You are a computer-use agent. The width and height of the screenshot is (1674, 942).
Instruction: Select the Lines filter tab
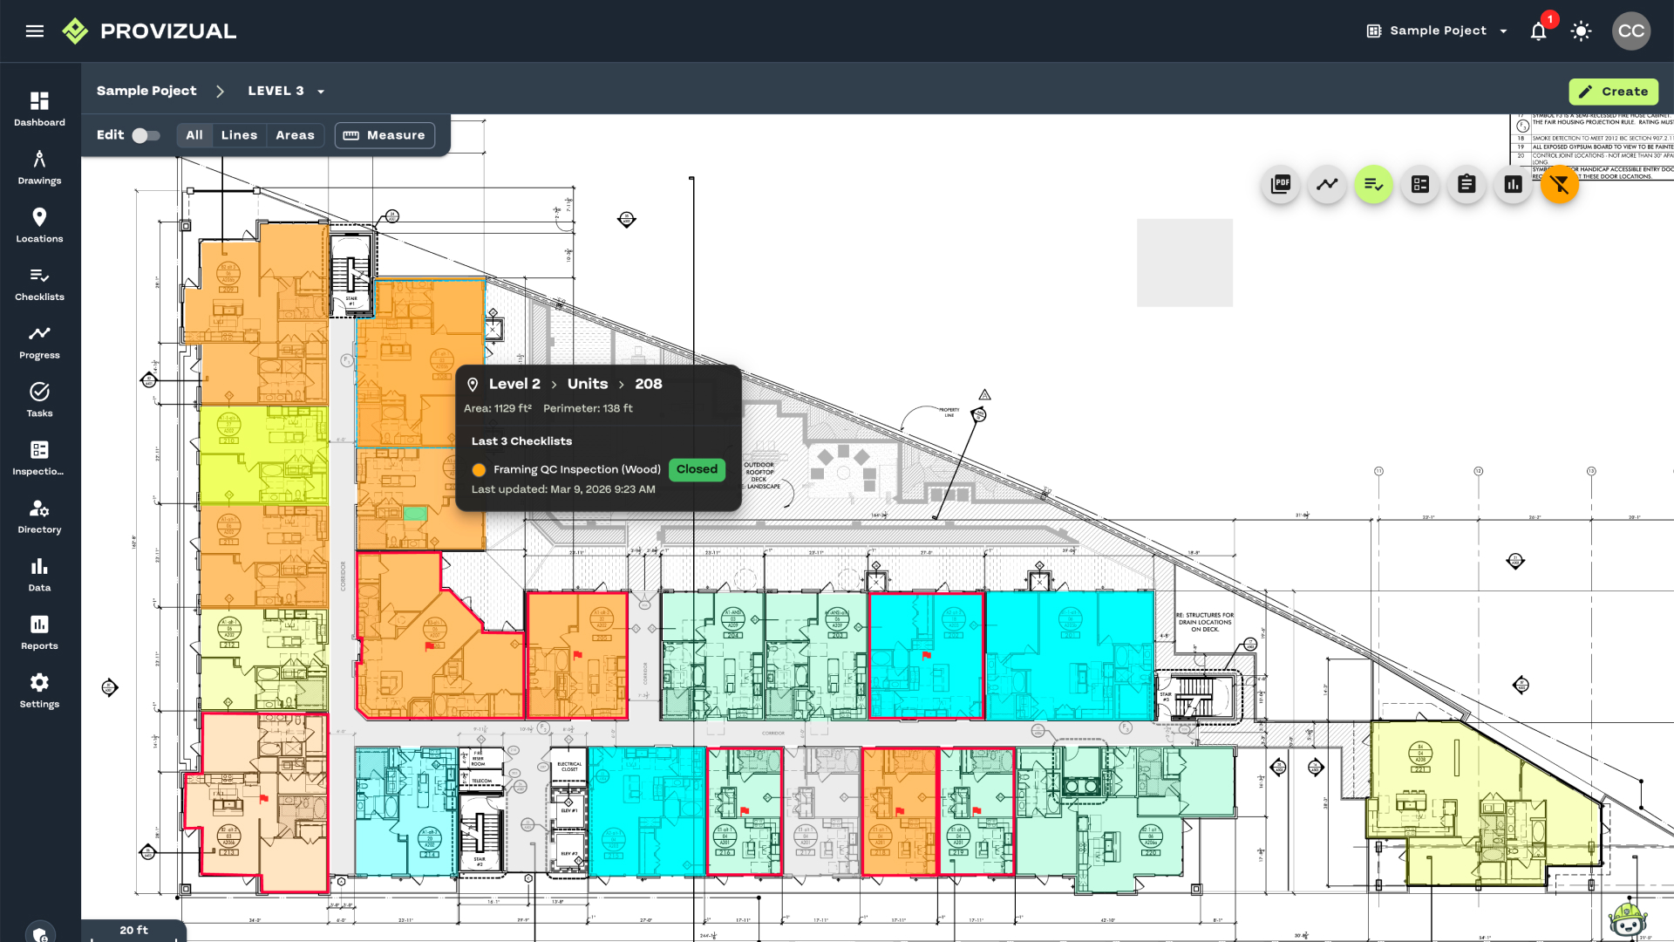[x=239, y=135]
